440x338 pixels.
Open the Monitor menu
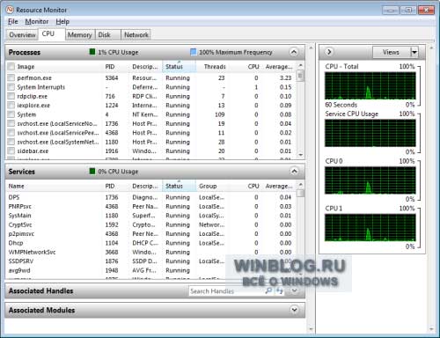pyautogui.click(x=37, y=22)
